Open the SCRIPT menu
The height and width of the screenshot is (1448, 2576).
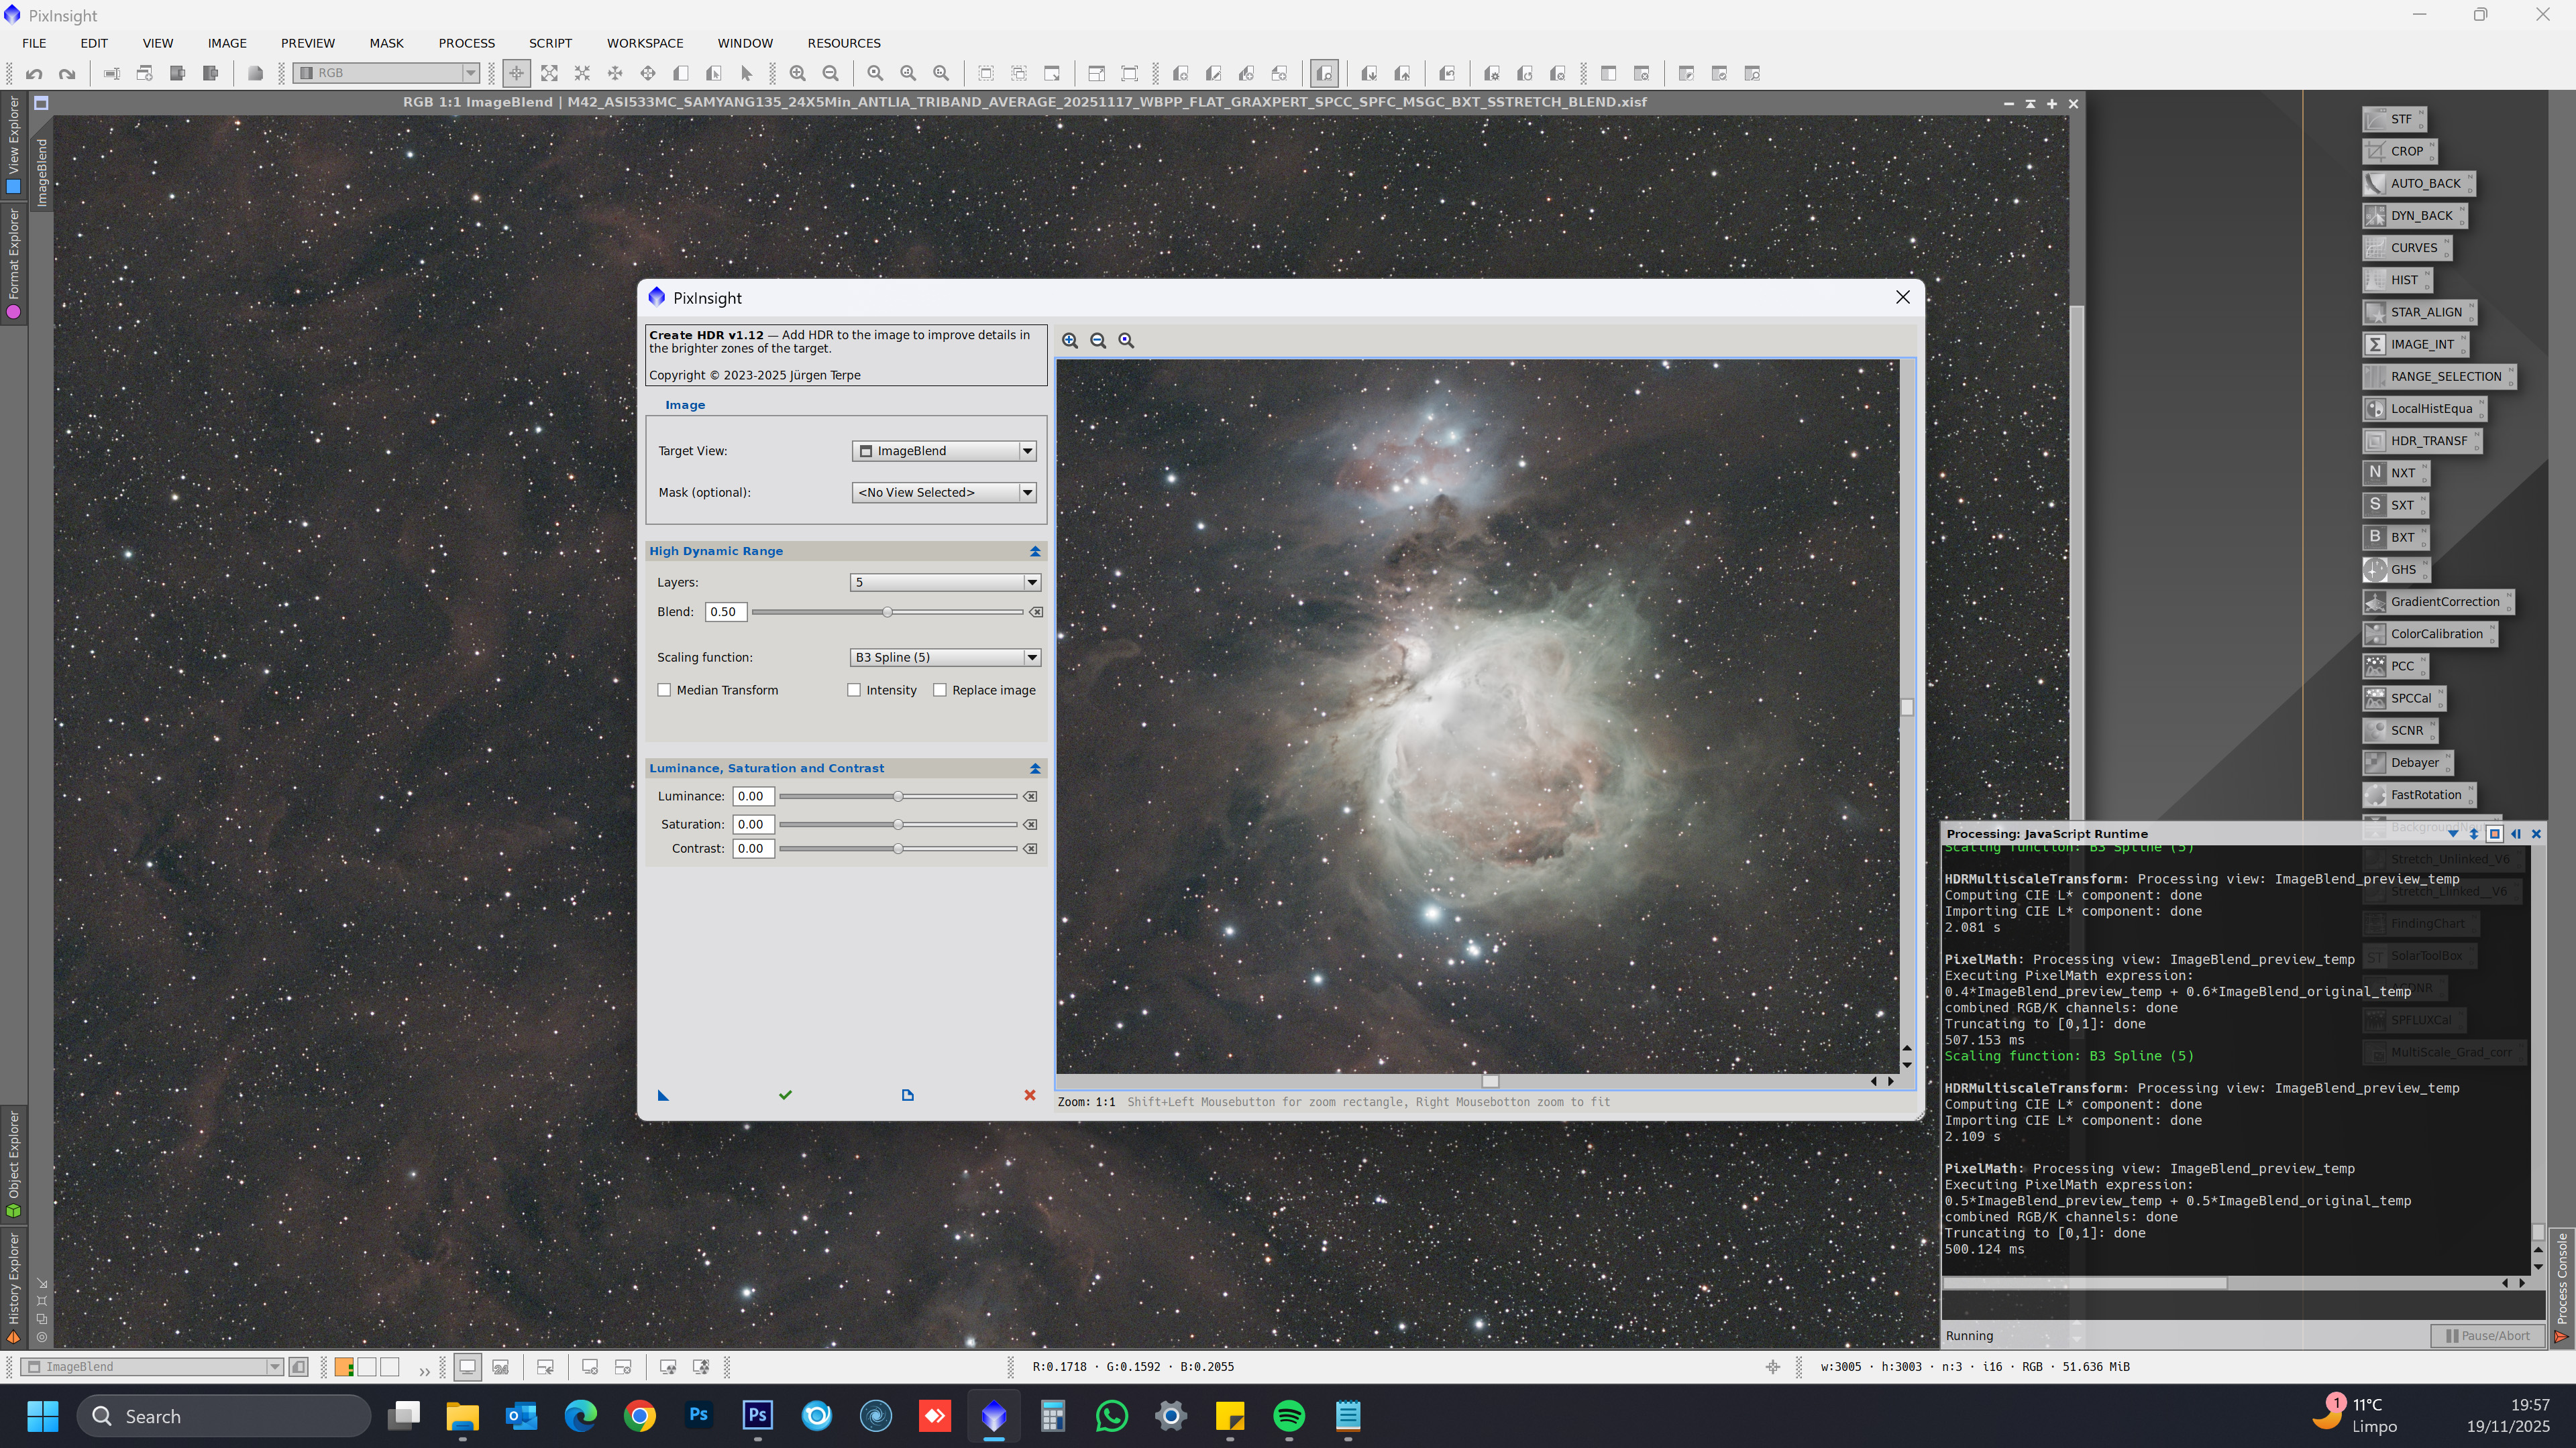click(x=550, y=43)
